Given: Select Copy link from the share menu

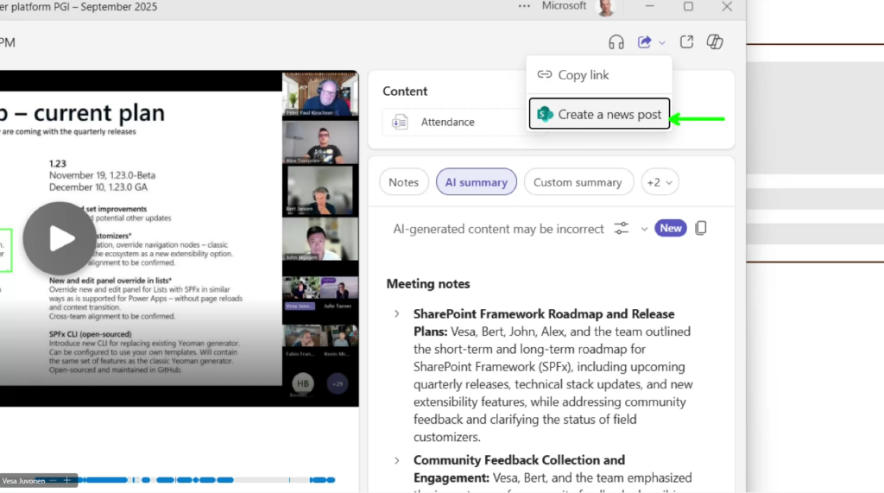Looking at the screenshot, I should (x=599, y=74).
